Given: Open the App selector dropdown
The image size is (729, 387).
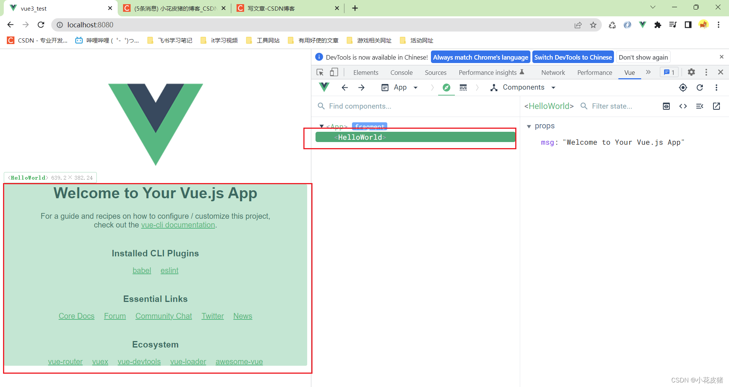Looking at the screenshot, I should click(x=399, y=87).
